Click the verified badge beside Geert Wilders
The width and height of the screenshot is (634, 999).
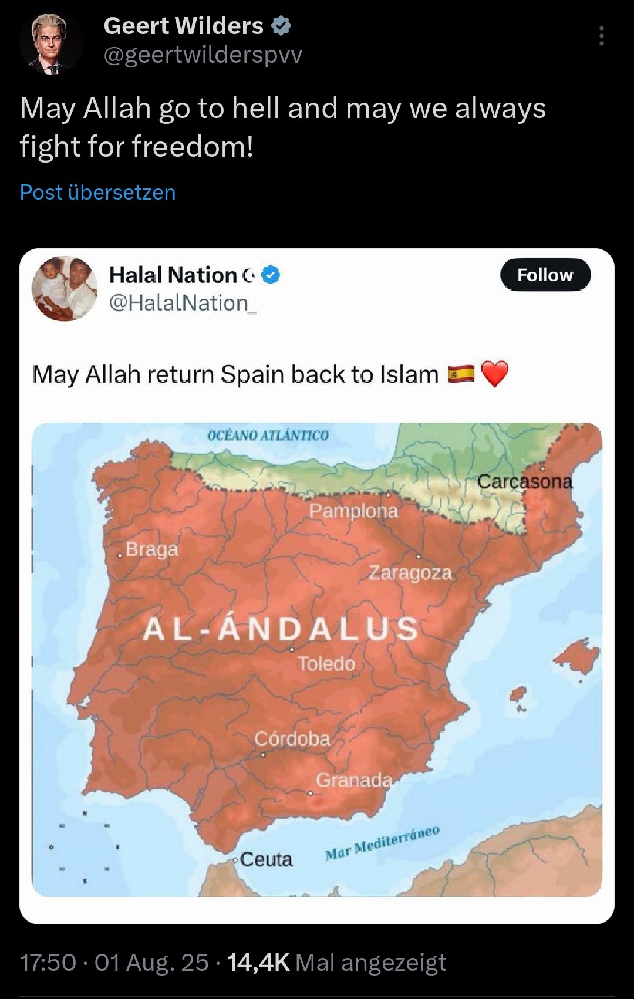(281, 26)
